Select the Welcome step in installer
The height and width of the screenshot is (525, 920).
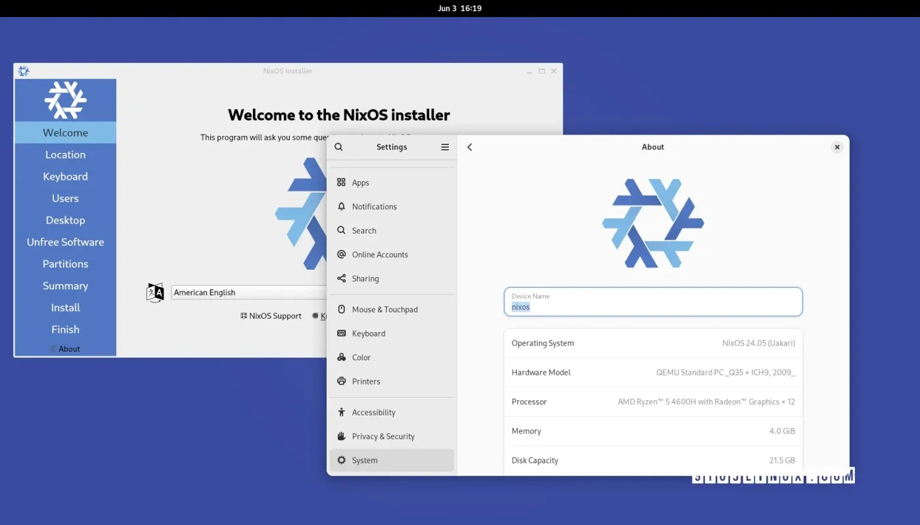click(65, 133)
